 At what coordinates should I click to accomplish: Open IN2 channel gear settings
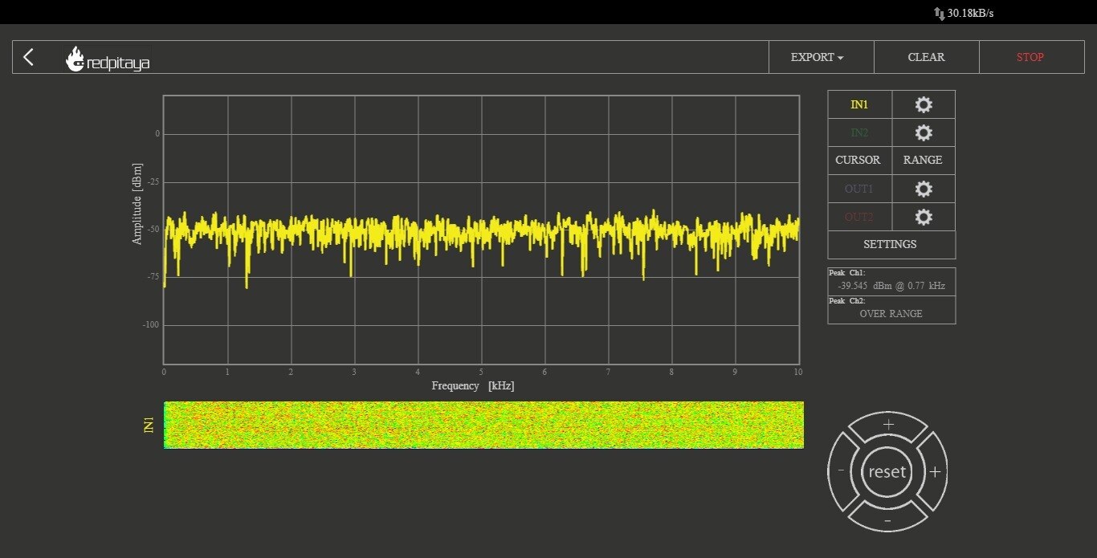(924, 132)
